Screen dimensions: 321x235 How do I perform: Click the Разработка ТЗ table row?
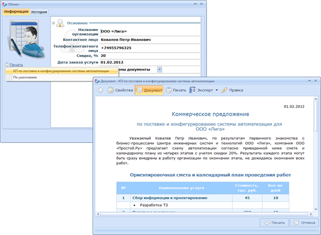pos(203,205)
